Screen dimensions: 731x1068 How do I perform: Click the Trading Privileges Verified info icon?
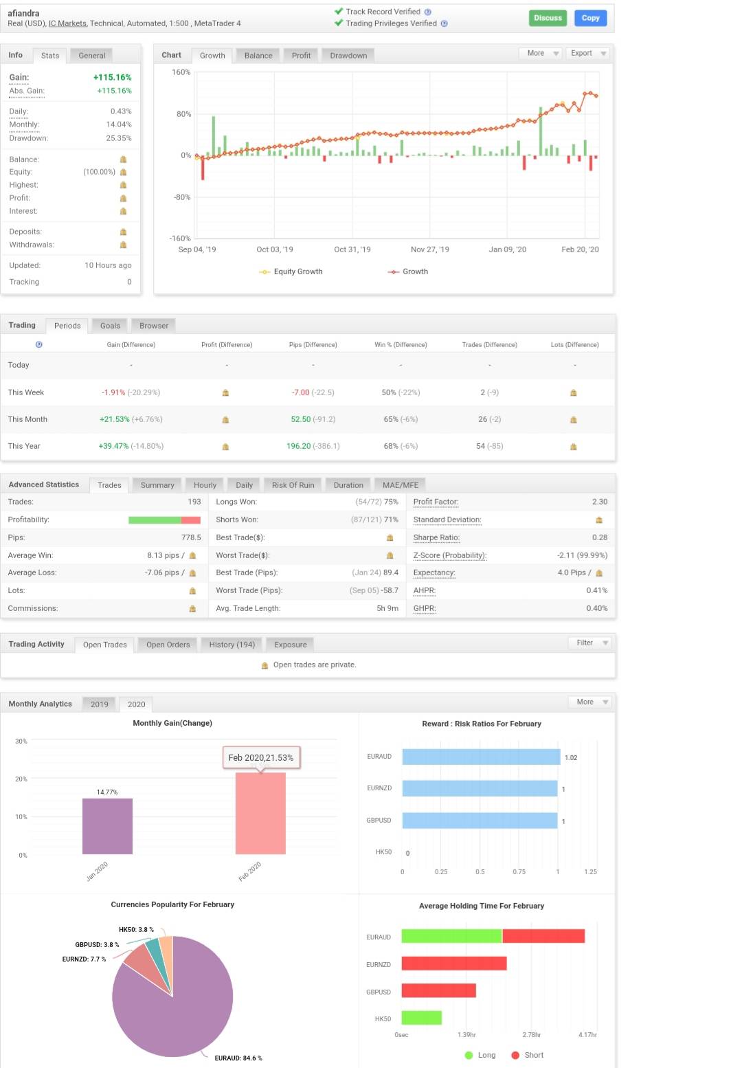tap(445, 23)
